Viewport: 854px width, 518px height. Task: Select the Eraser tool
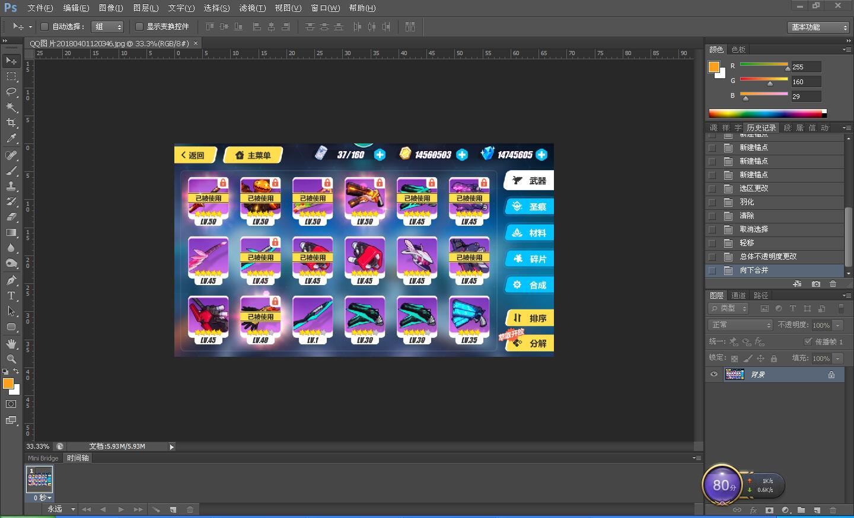pos(11,217)
